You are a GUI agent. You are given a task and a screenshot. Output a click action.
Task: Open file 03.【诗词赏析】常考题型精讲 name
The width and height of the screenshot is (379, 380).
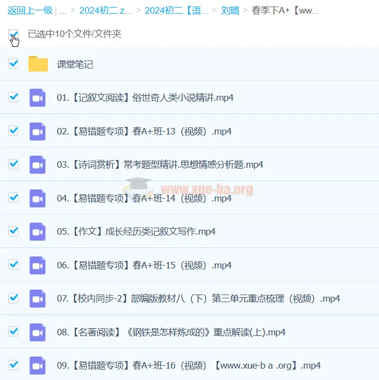click(x=160, y=164)
